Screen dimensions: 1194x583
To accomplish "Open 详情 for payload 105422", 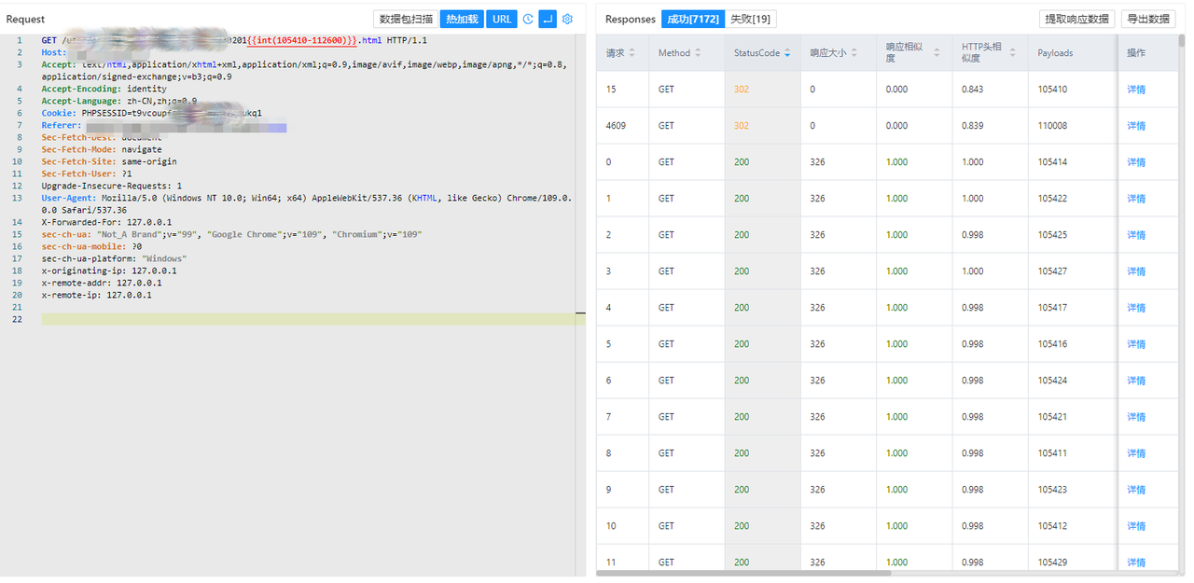I will point(1136,199).
